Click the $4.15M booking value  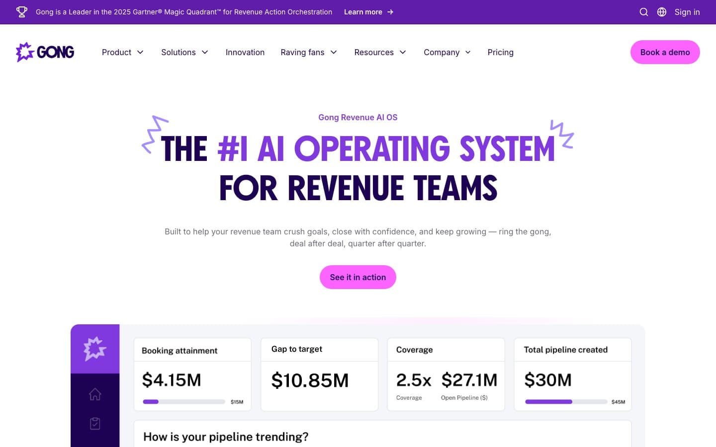172,380
